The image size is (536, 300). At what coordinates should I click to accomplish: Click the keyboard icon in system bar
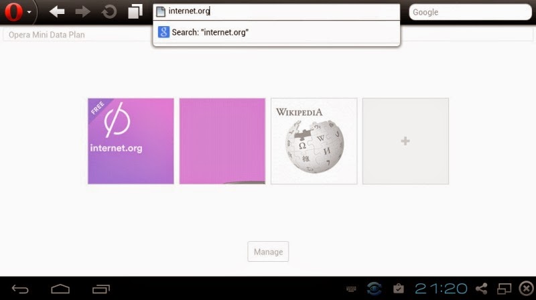tap(351, 289)
